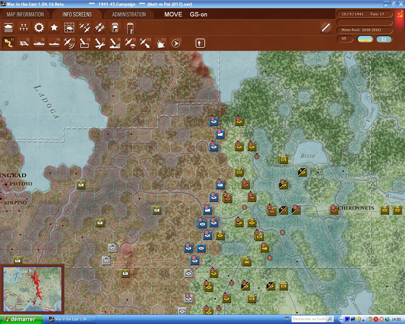The image size is (405, 324).
Task: Click the Cherepovets city hex
Action: point(334,209)
